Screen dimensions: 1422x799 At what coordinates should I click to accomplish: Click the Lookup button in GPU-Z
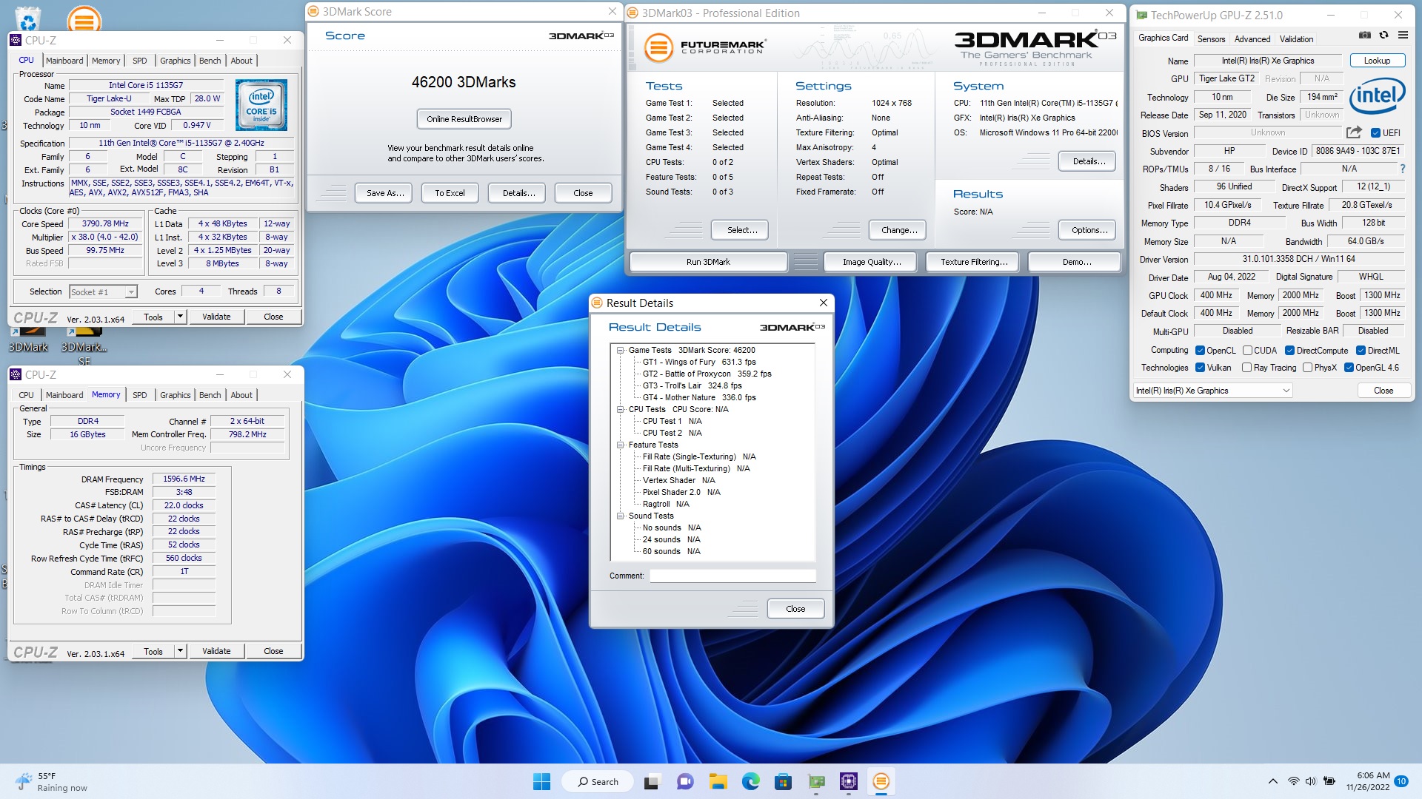1377,61
